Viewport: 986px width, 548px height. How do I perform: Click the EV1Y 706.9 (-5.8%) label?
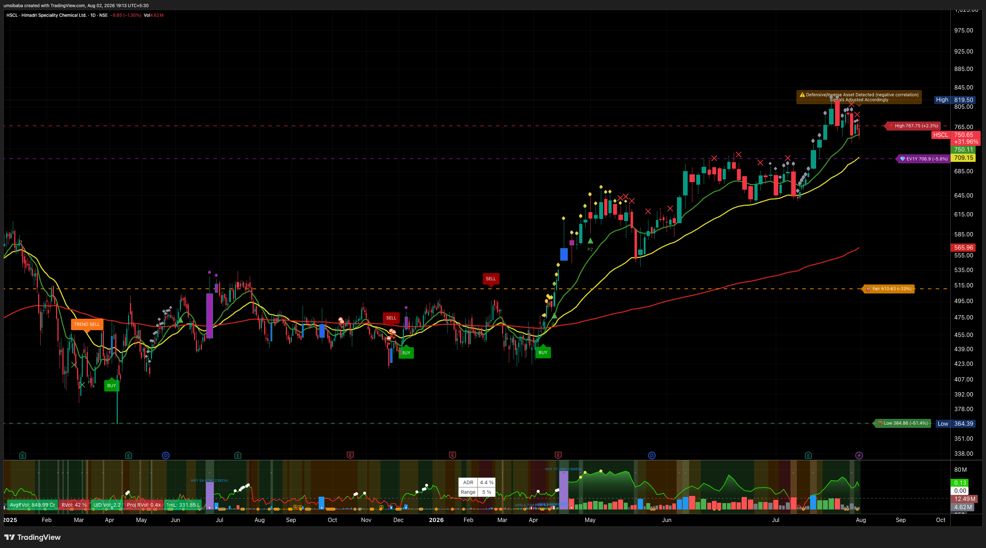(923, 159)
